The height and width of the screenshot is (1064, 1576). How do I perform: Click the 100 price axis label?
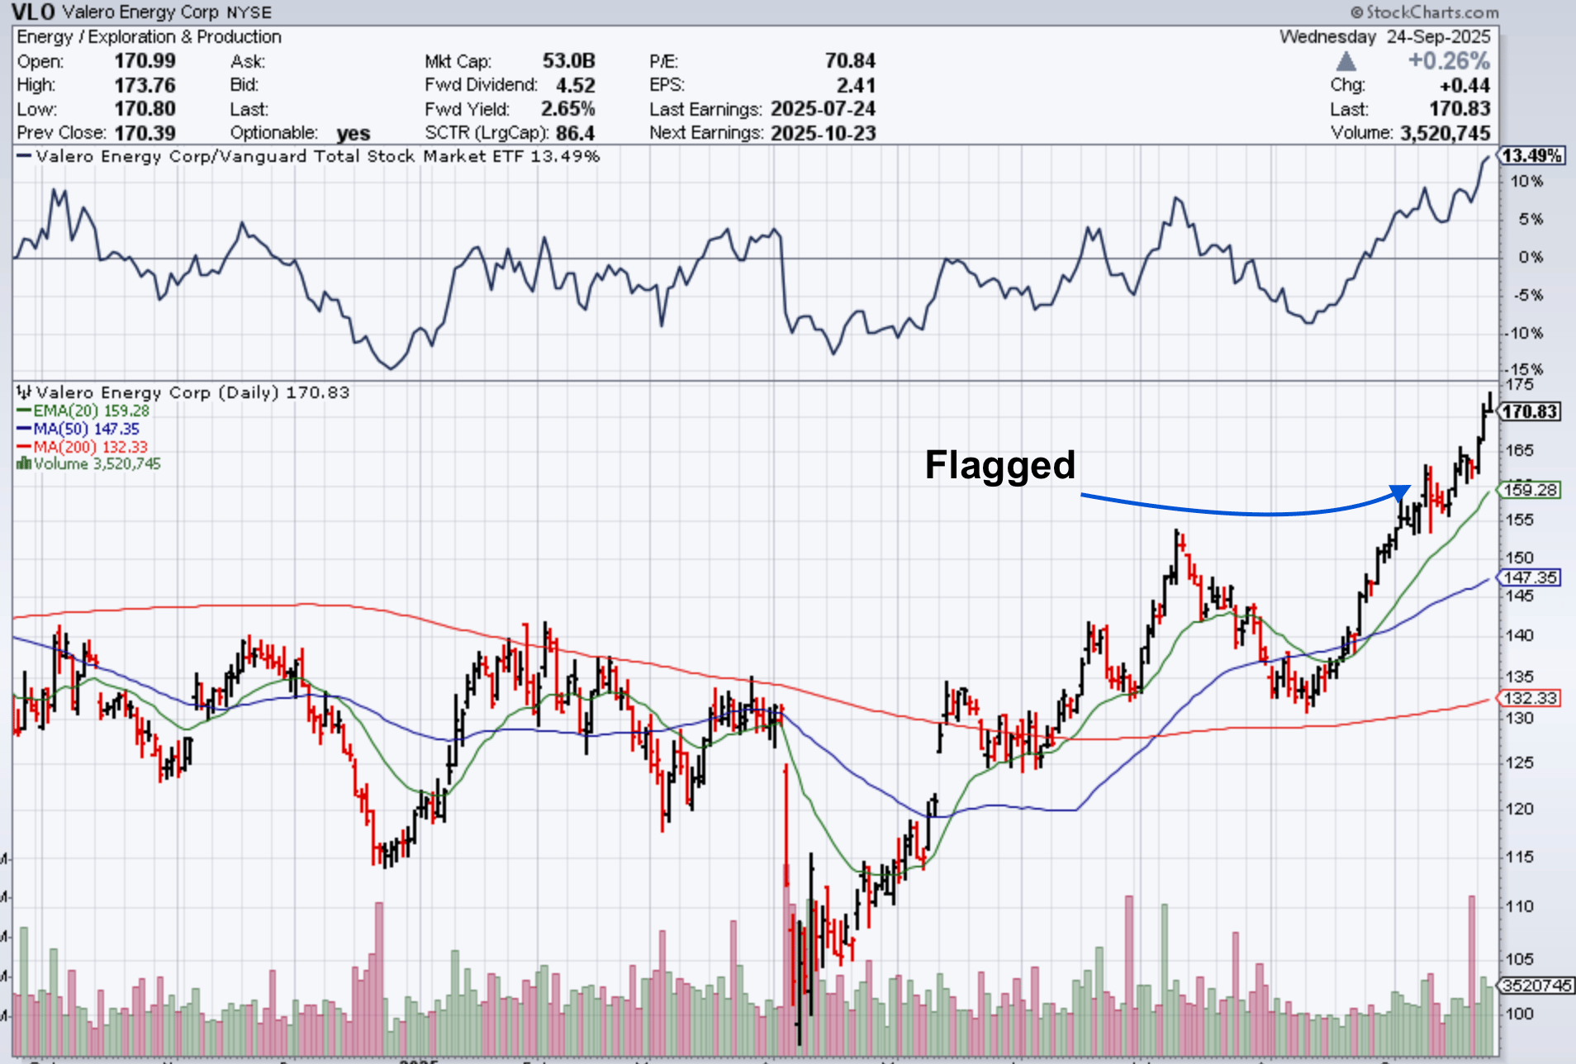coord(1520,1014)
